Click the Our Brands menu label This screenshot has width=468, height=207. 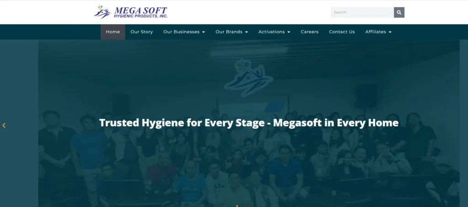coord(229,32)
